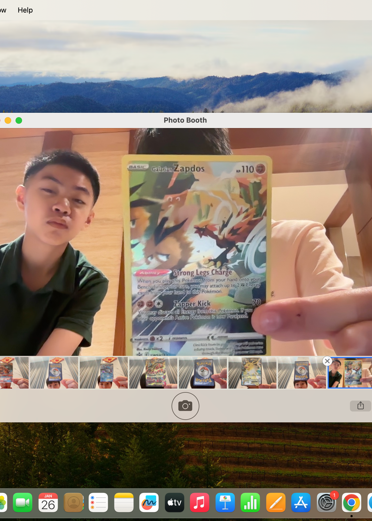Open Numbers spreadsheet app
Screen dimensions: 372x521
(x=250, y=502)
